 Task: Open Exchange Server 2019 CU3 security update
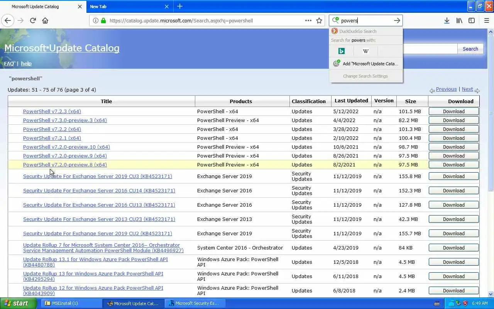click(98, 176)
